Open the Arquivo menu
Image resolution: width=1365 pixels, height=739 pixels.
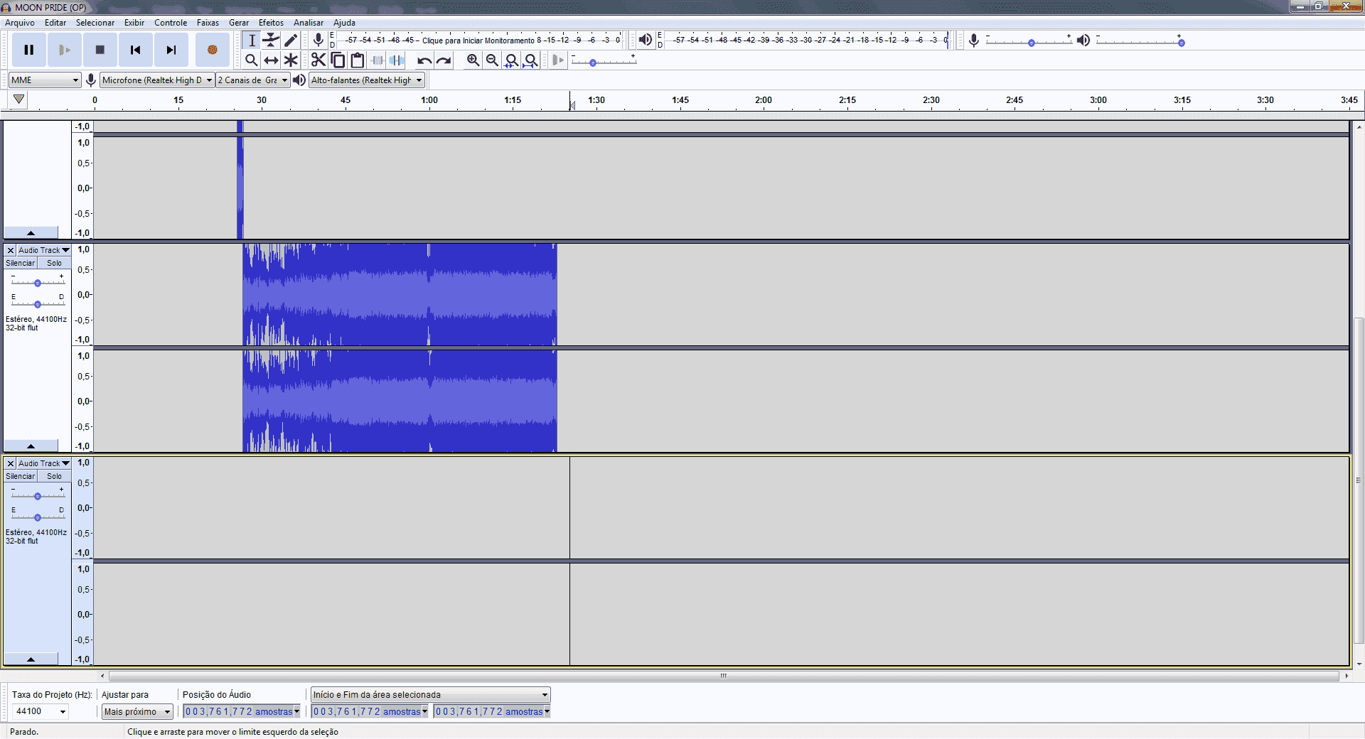20,23
